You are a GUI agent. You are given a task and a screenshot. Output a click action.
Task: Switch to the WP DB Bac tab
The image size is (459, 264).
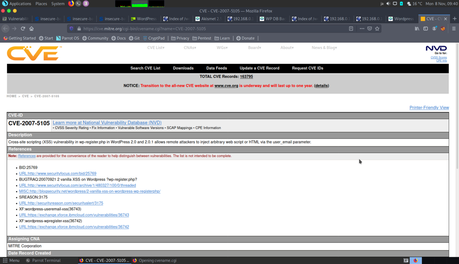(273, 18)
